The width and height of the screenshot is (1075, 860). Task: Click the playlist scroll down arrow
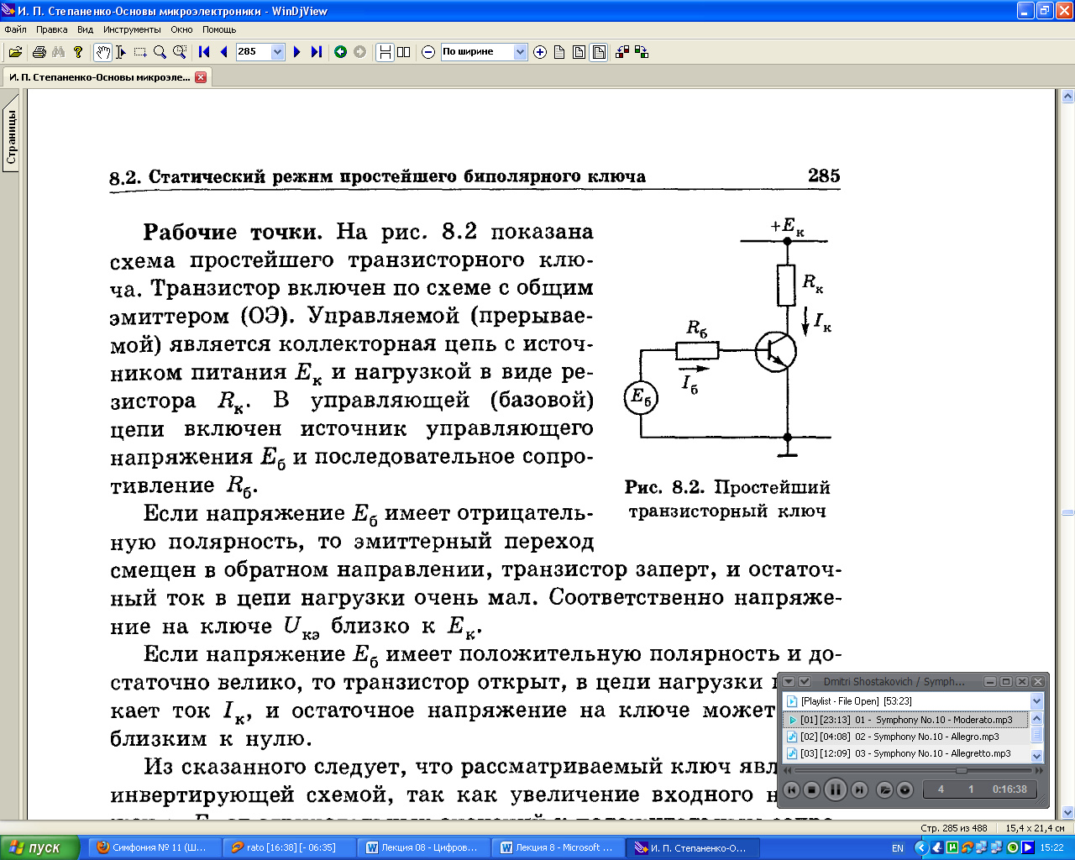tap(1036, 756)
